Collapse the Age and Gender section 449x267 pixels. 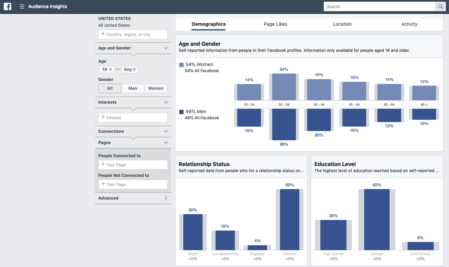[166, 48]
